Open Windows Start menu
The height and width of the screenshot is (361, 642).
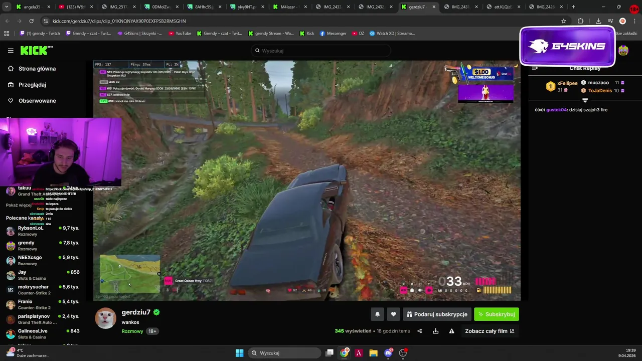click(239, 353)
